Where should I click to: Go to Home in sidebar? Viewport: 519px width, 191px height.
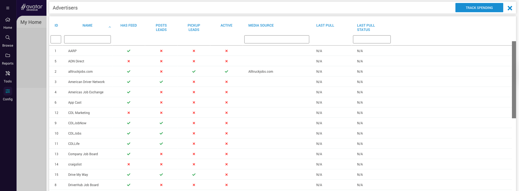pyautogui.click(x=8, y=20)
